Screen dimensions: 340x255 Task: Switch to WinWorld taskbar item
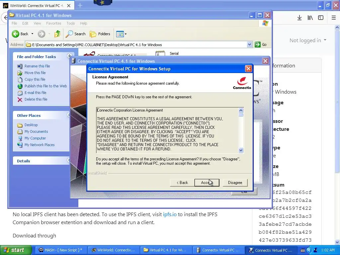tap(113, 250)
